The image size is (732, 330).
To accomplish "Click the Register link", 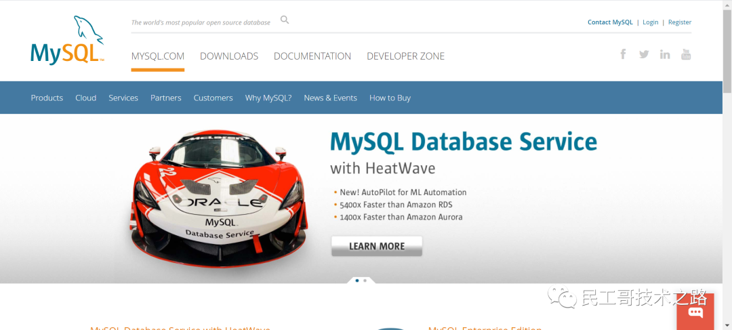I will tap(680, 22).
